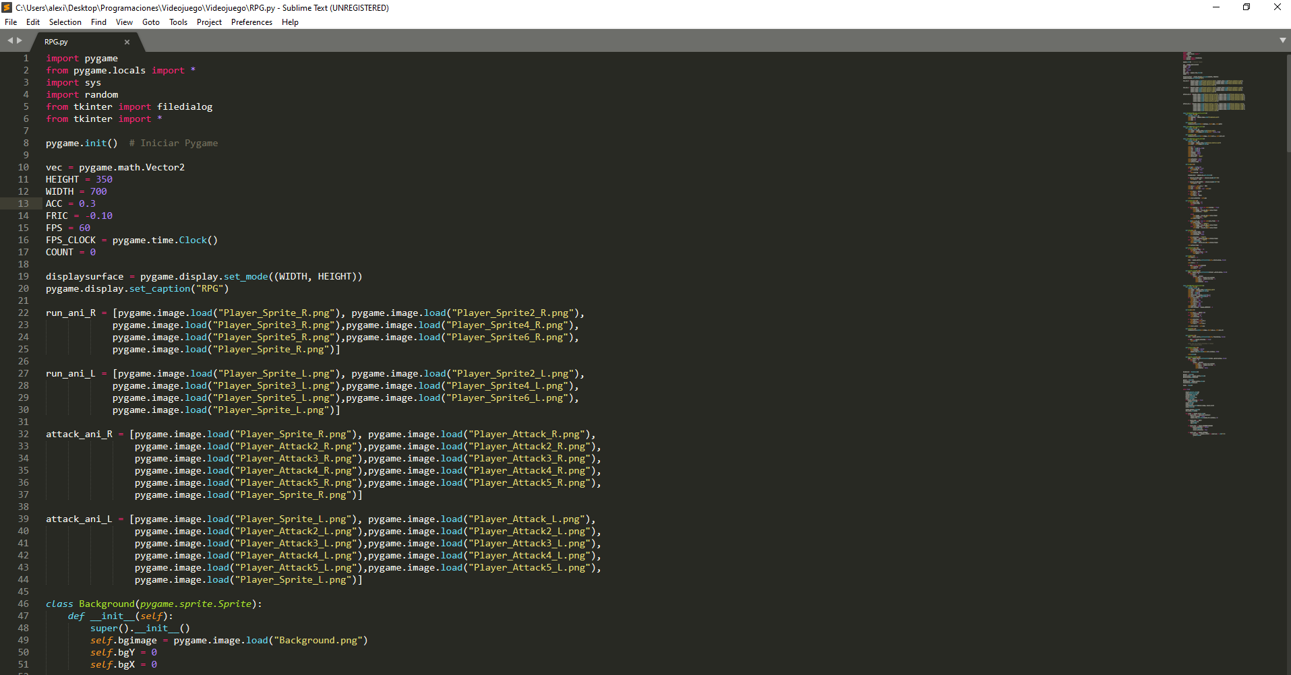Image resolution: width=1291 pixels, height=675 pixels.
Task: Close the RPG.py tab with its x
Action: [x=127, y=42]
